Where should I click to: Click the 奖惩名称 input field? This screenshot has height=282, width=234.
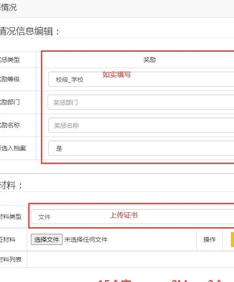[141, 125]
